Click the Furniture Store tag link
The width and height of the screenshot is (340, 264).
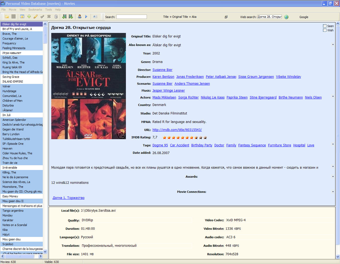279,145
